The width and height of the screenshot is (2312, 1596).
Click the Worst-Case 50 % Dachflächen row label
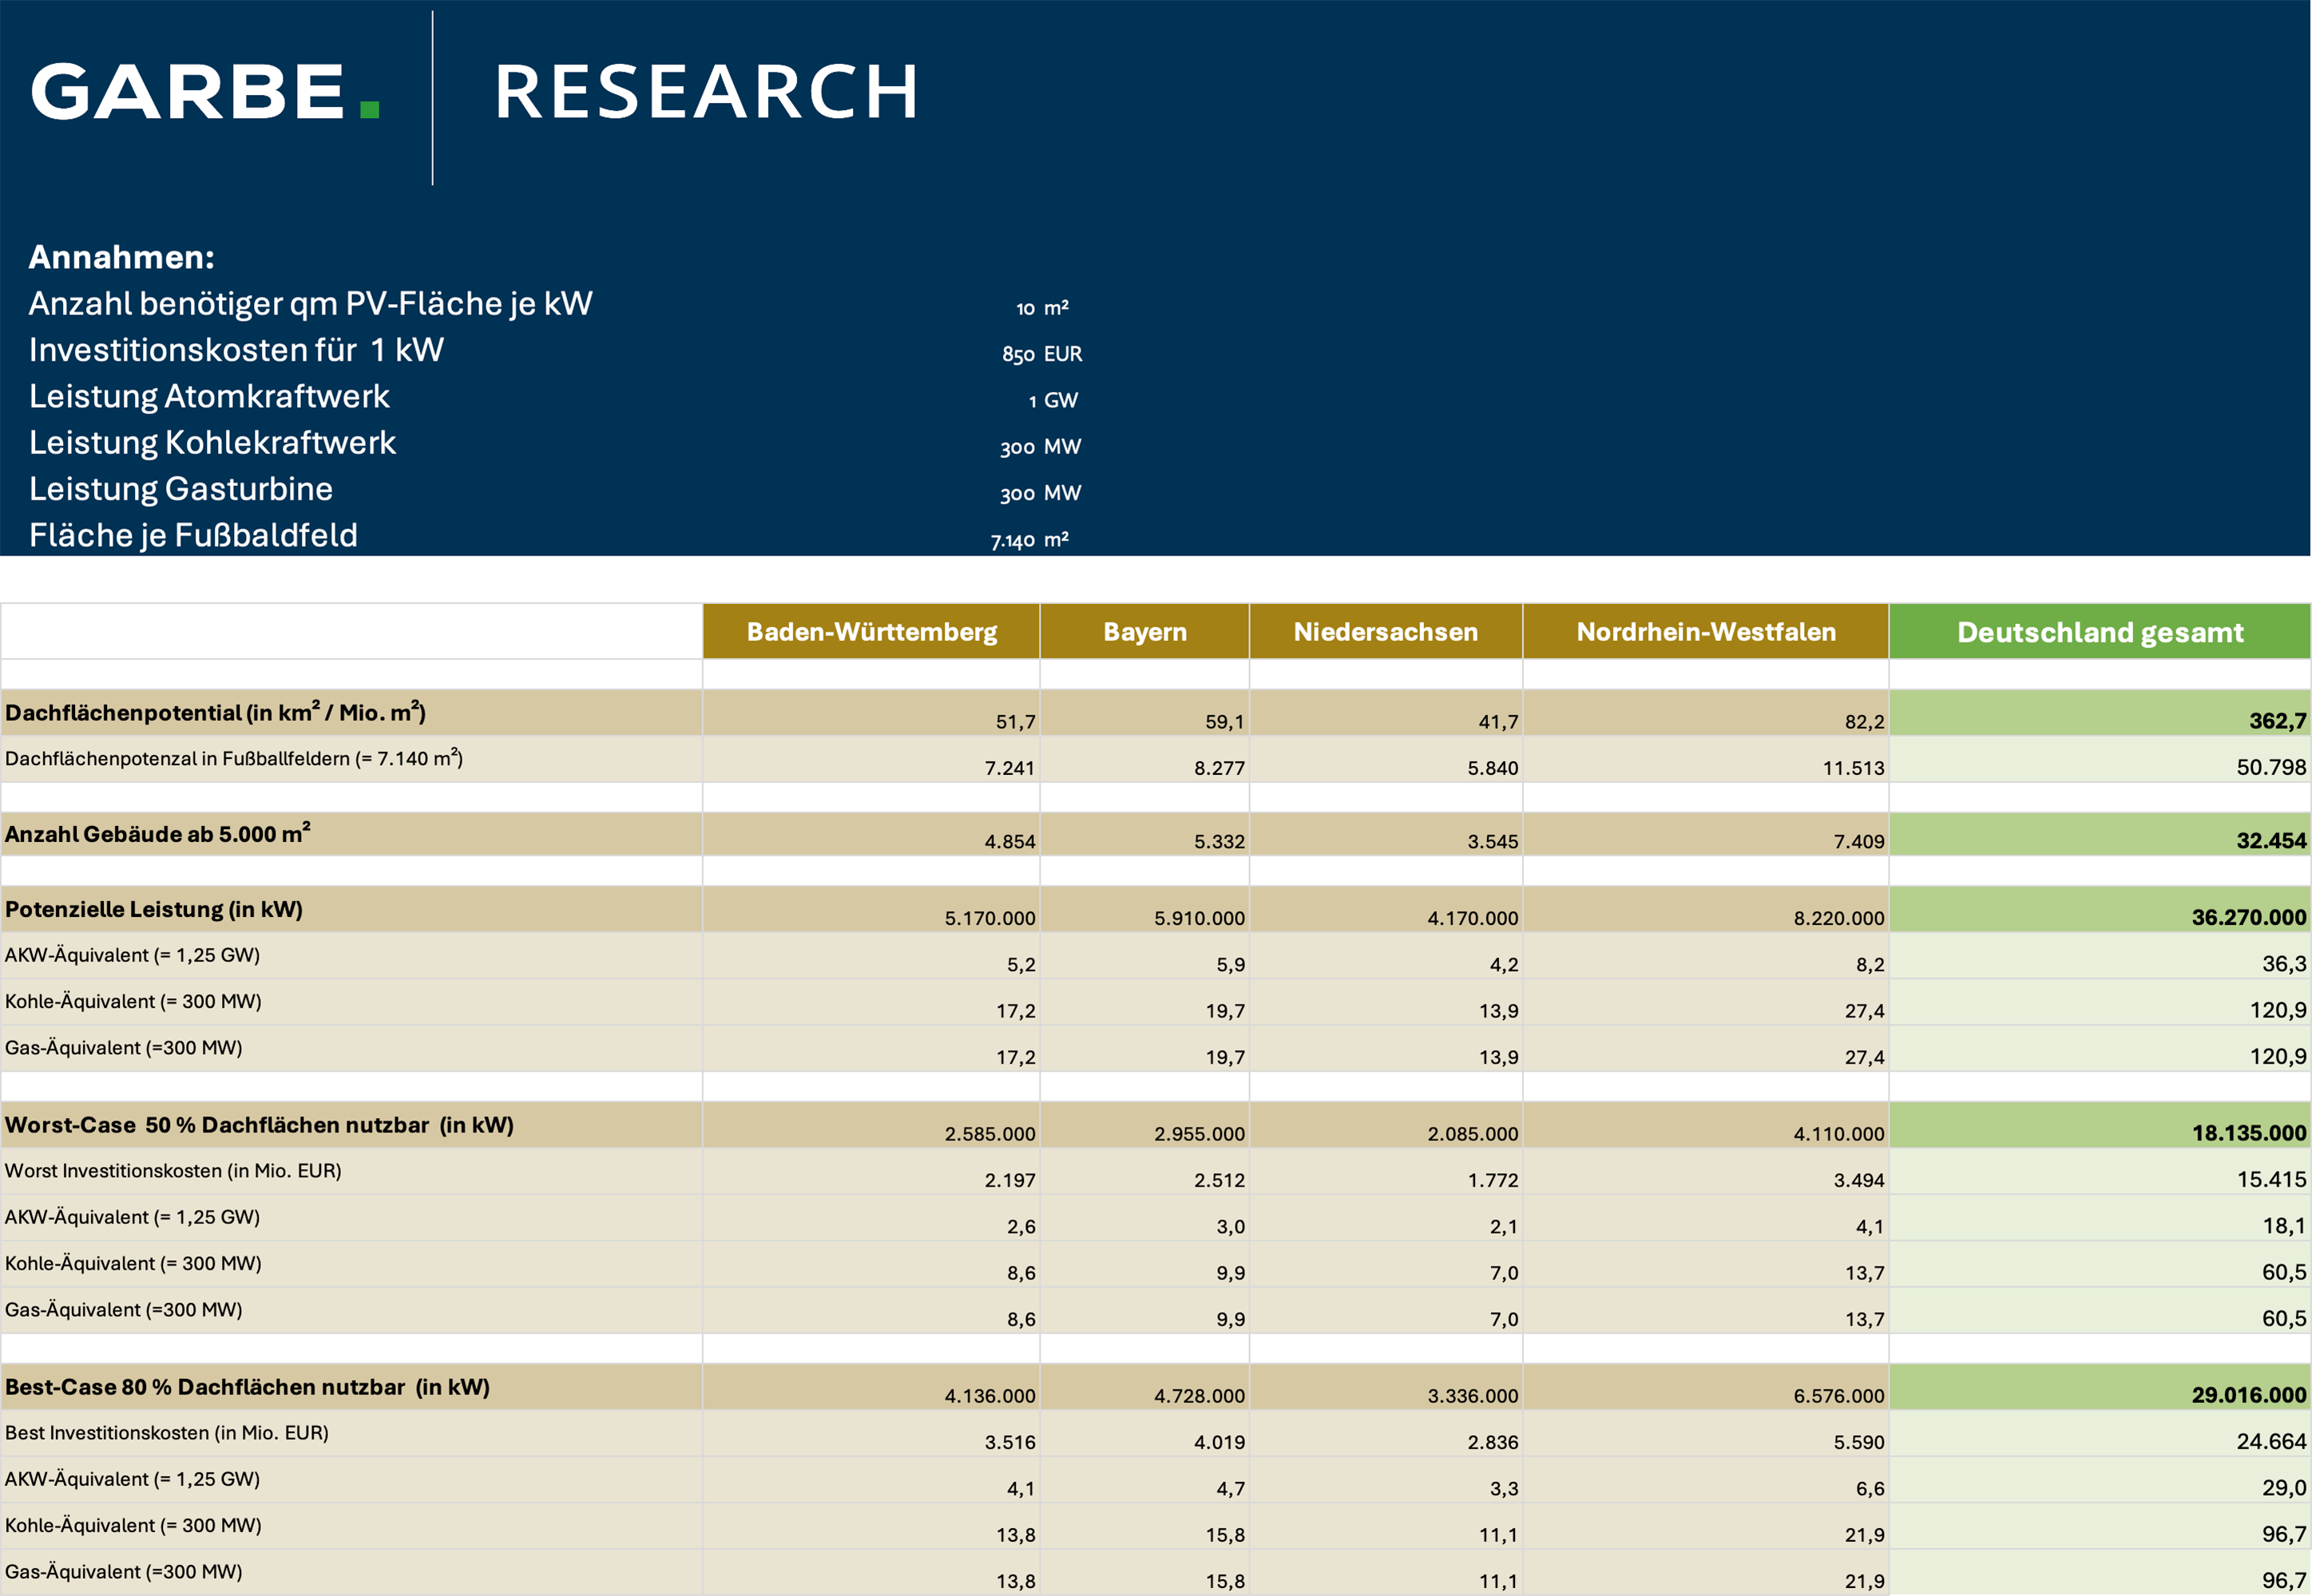point(260,1125)
